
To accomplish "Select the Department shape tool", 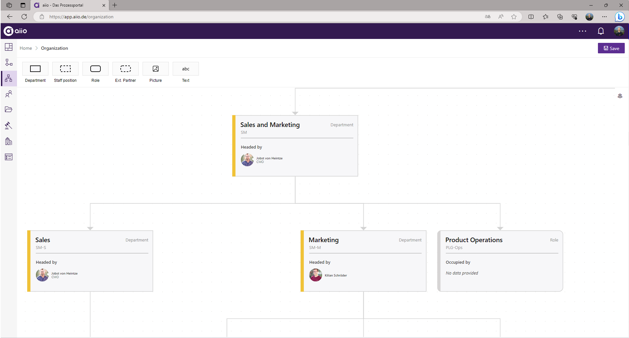I will click(x=35, y=69).
